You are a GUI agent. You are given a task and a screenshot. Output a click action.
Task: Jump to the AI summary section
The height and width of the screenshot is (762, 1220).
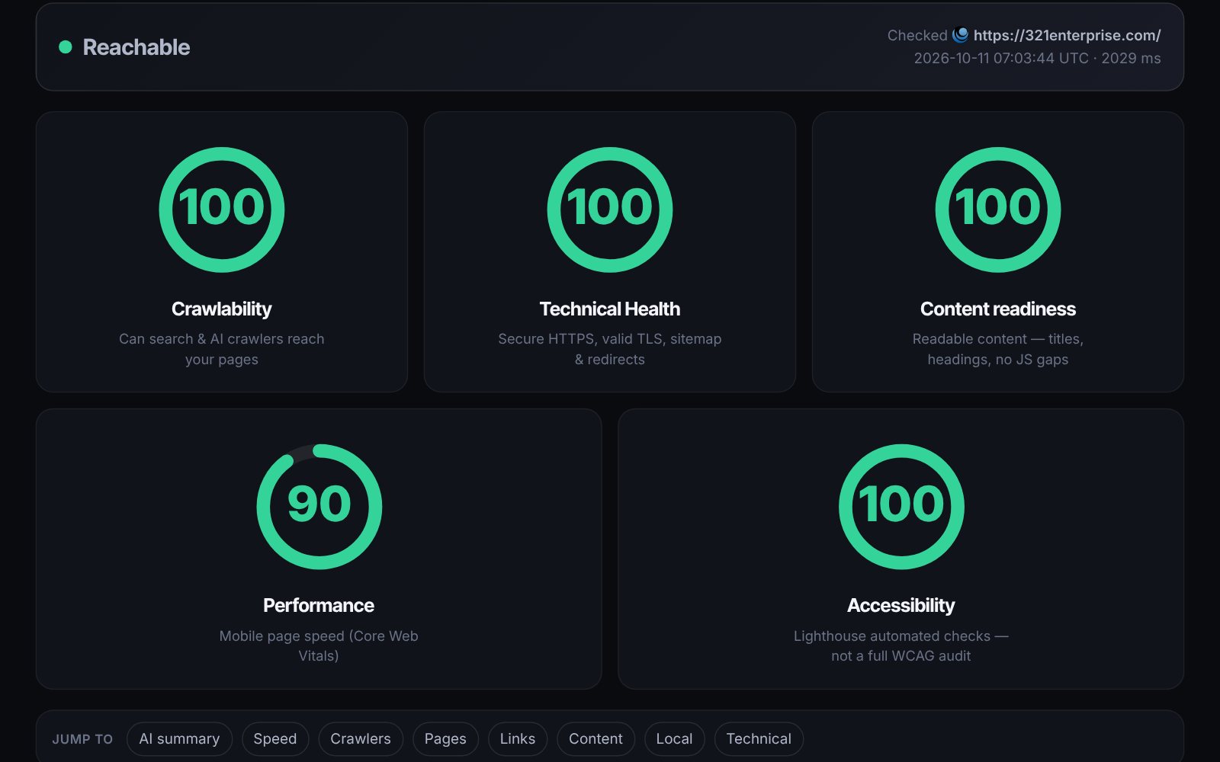click(x=179, y=739)
